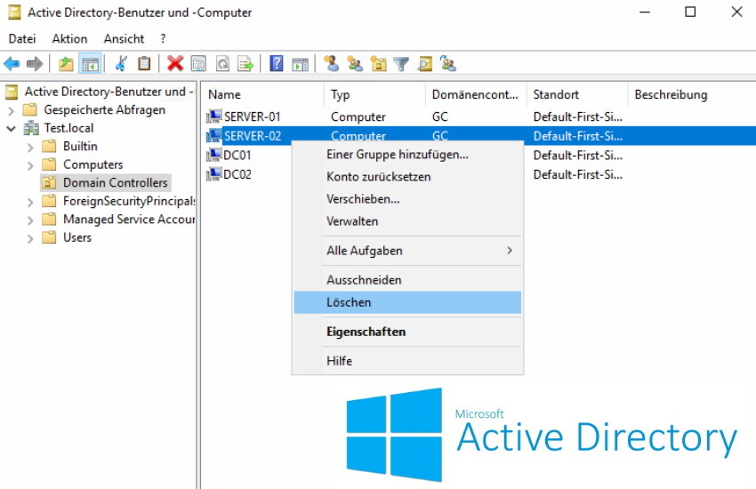This screenshot has height=489, width=756.
Task: Select Verwalten in the context menu
Action: (407, 221)
